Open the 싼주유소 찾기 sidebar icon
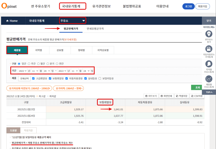Image resolution: width=216 pixels, height=149 pixels. click(209, 34)
